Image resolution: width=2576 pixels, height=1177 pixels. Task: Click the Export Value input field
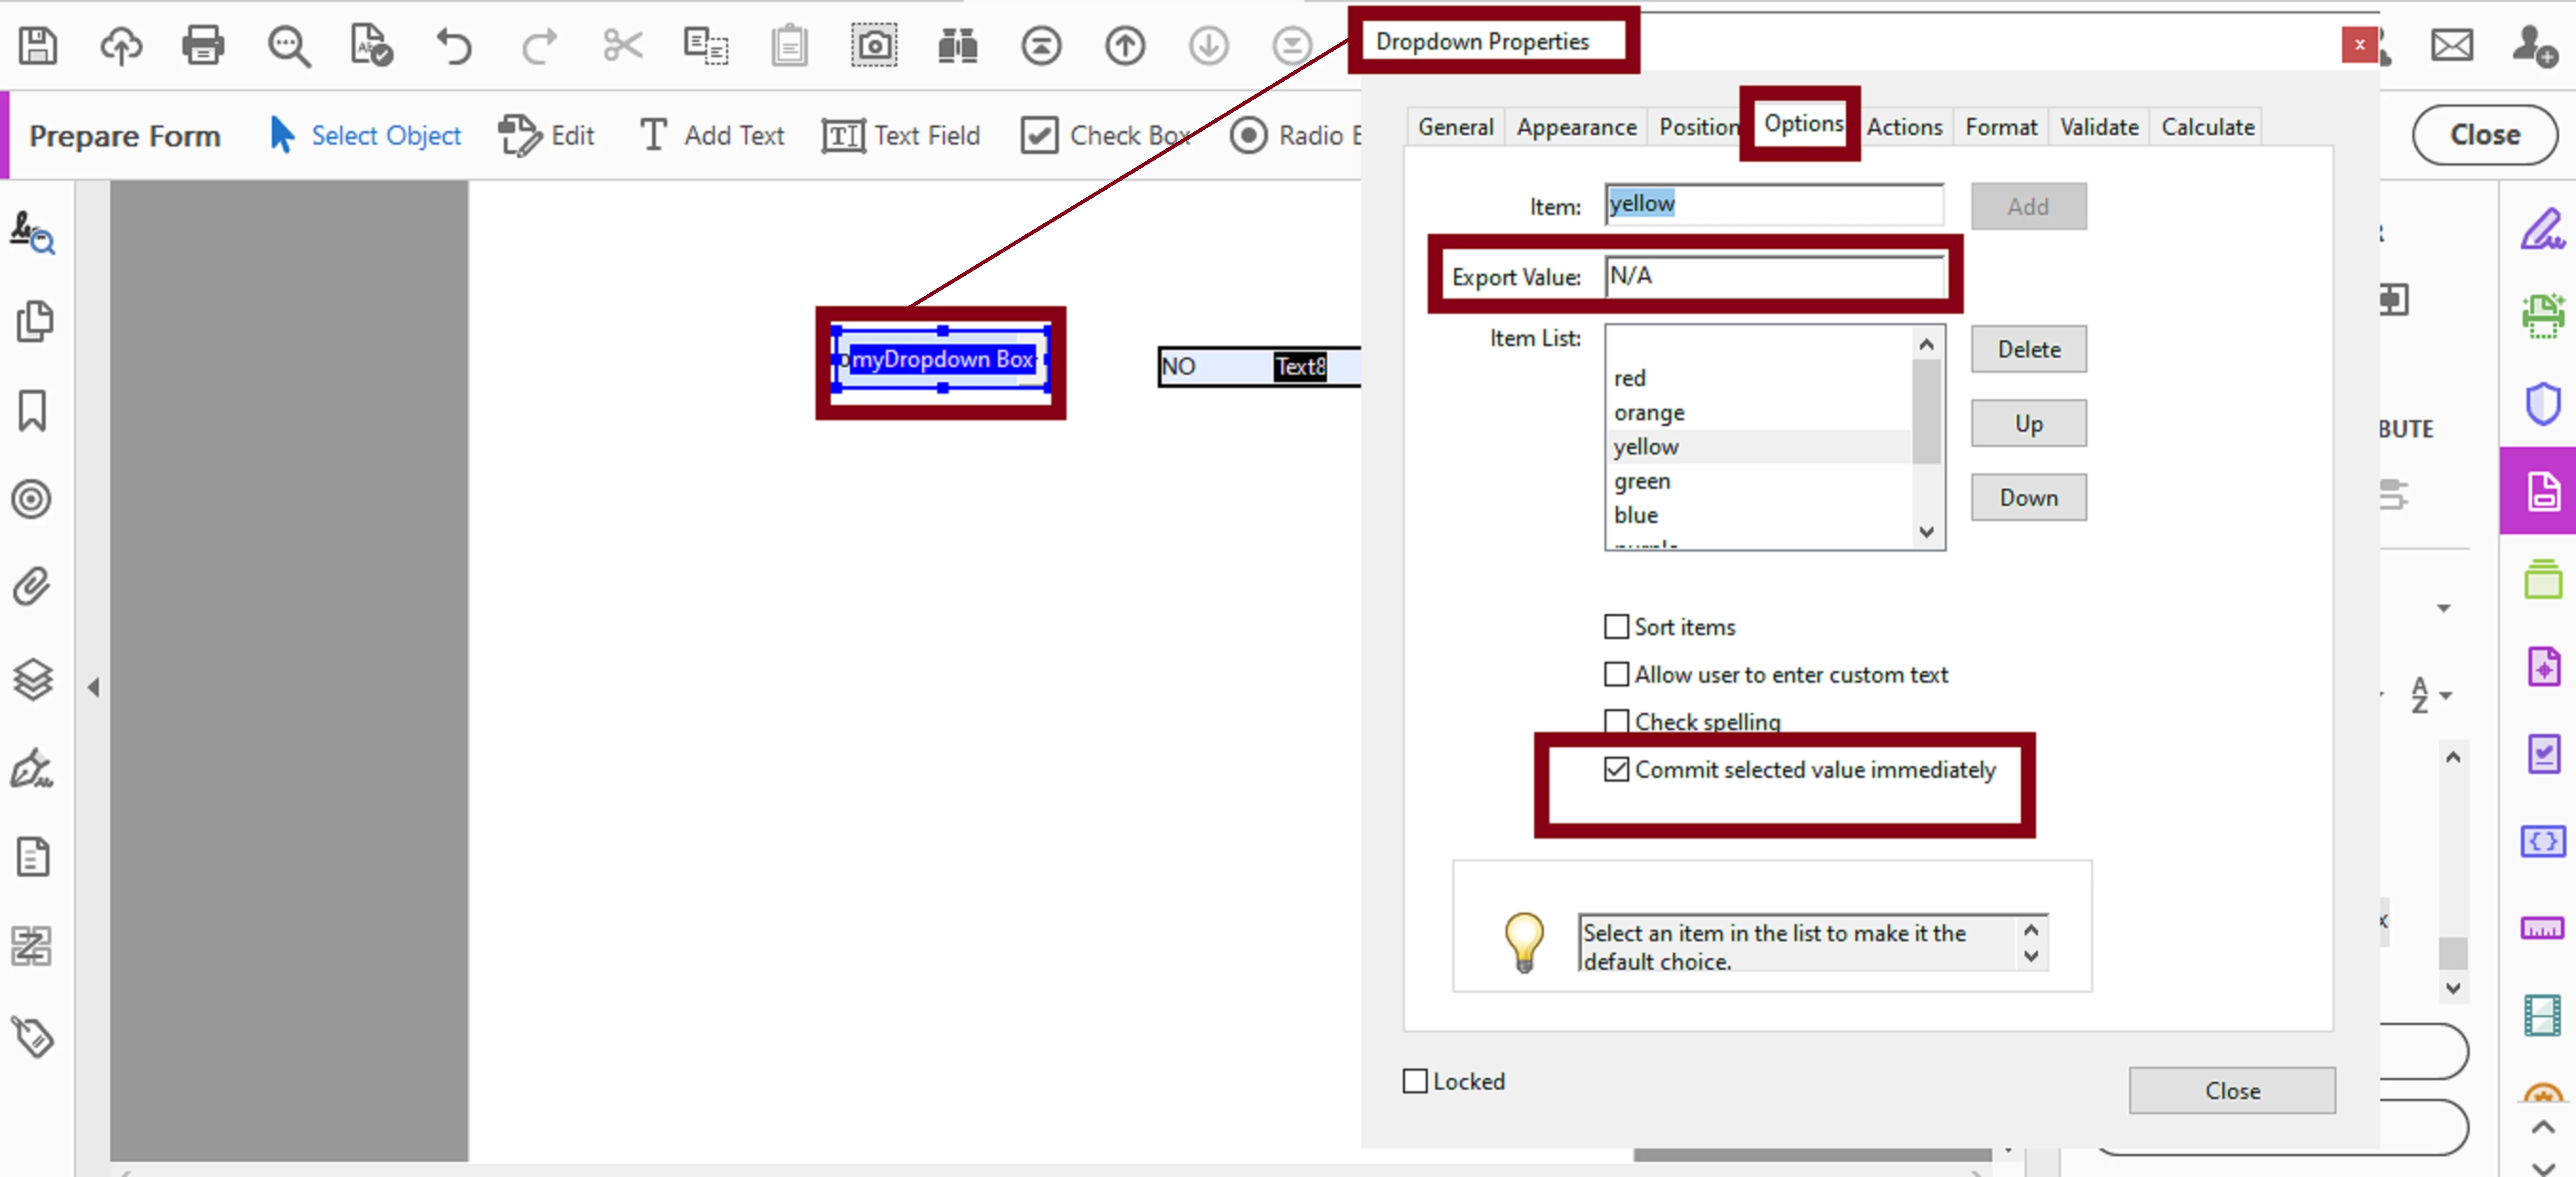pos(1774,276)
